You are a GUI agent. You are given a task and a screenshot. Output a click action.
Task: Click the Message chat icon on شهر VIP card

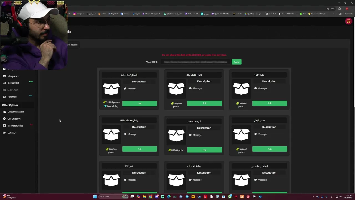(125, 180)
